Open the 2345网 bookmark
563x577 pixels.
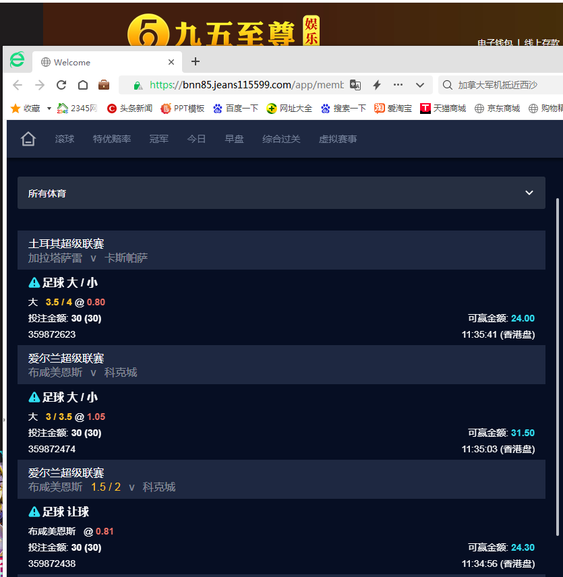[77, 108]
